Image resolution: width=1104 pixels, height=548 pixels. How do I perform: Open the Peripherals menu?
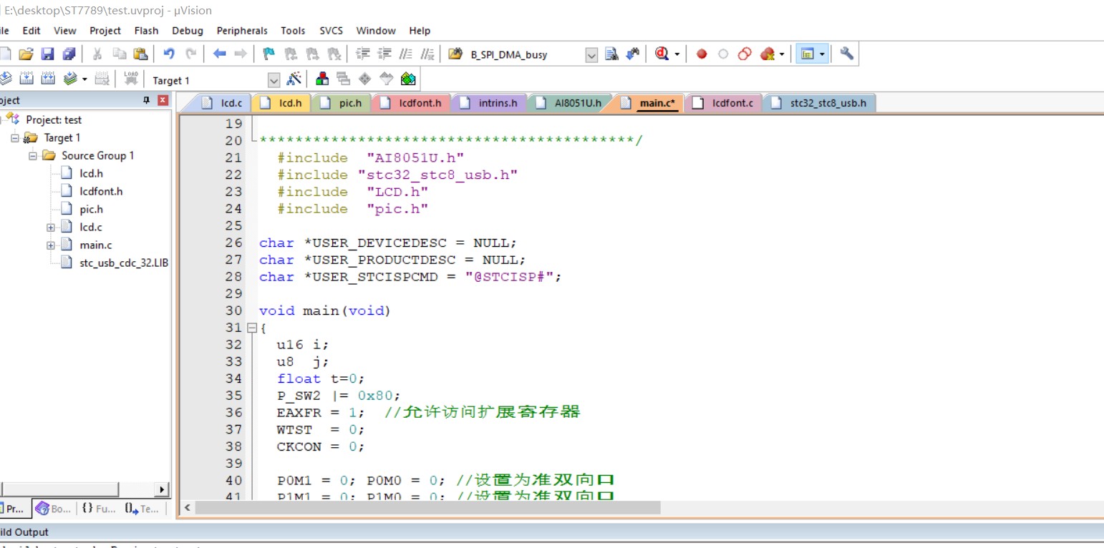pyautogui.click(x=242, y=31)
